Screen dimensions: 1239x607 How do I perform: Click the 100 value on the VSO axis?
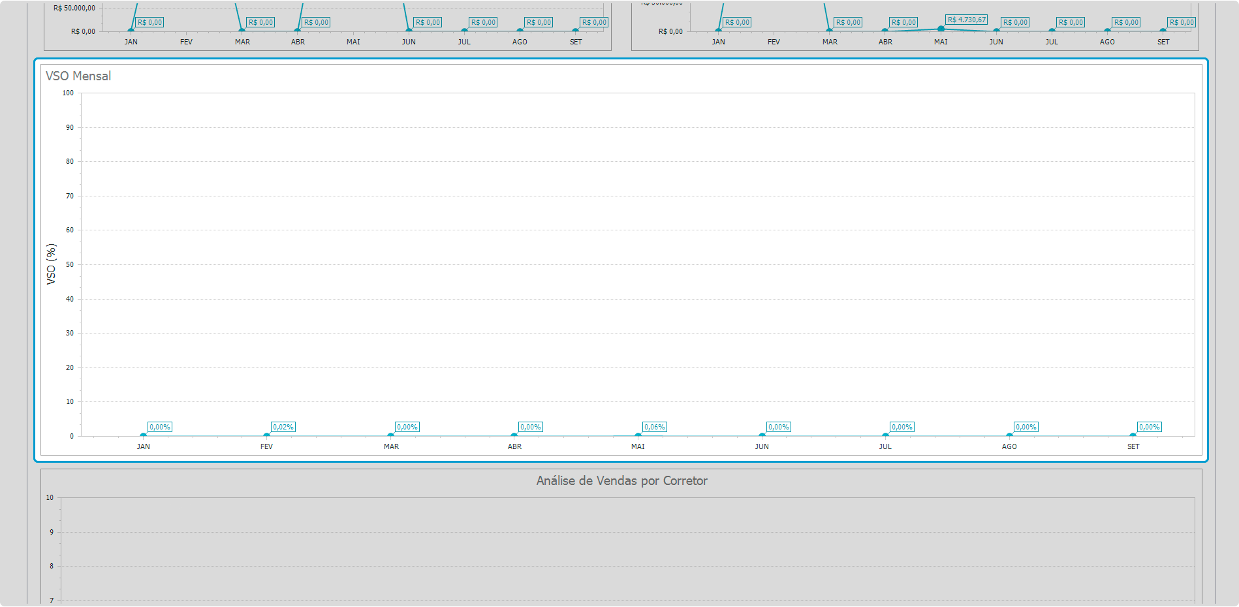click(x=68, y=93)
